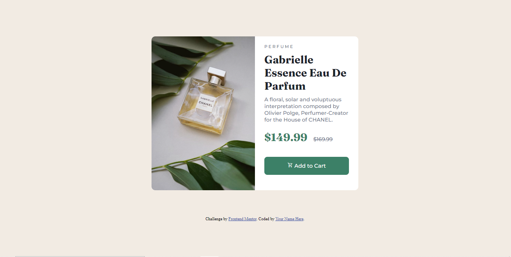Click the perfume bottle product image
This screenshot has width=511, height=257.
point(203,113)
